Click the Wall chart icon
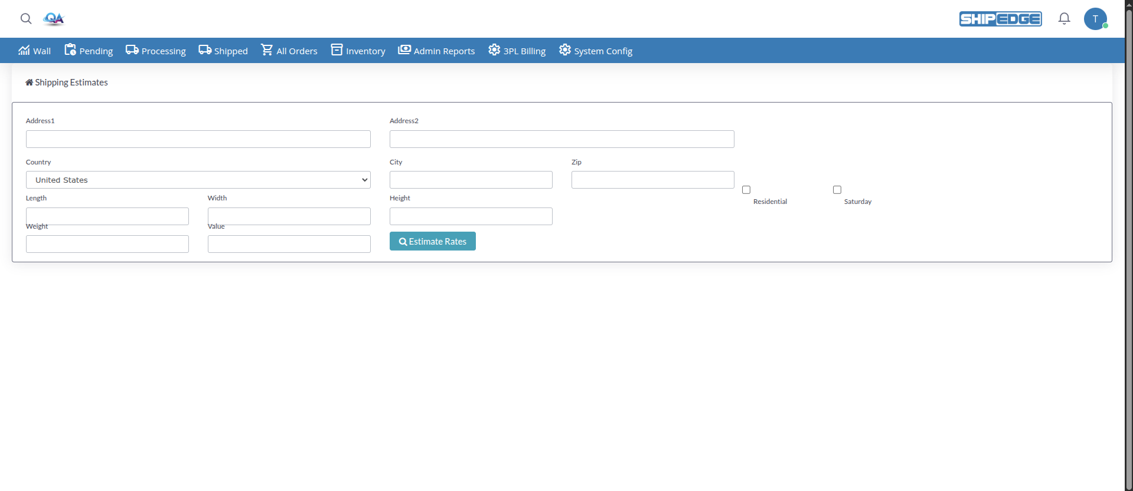1133x491 pixels. tap(24, 50)
